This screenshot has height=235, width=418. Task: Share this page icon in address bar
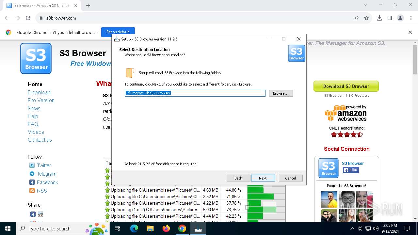(x=356, y=18)
